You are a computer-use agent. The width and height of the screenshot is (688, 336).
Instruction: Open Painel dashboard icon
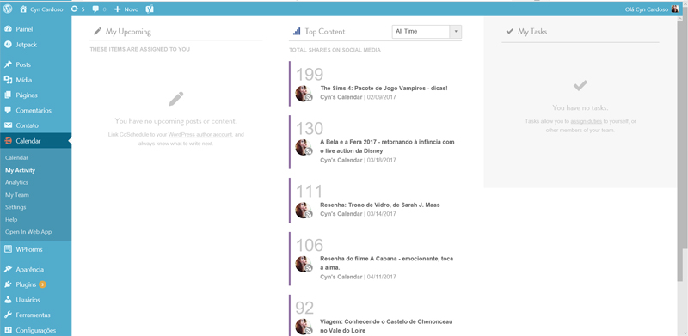coord(8,29)
